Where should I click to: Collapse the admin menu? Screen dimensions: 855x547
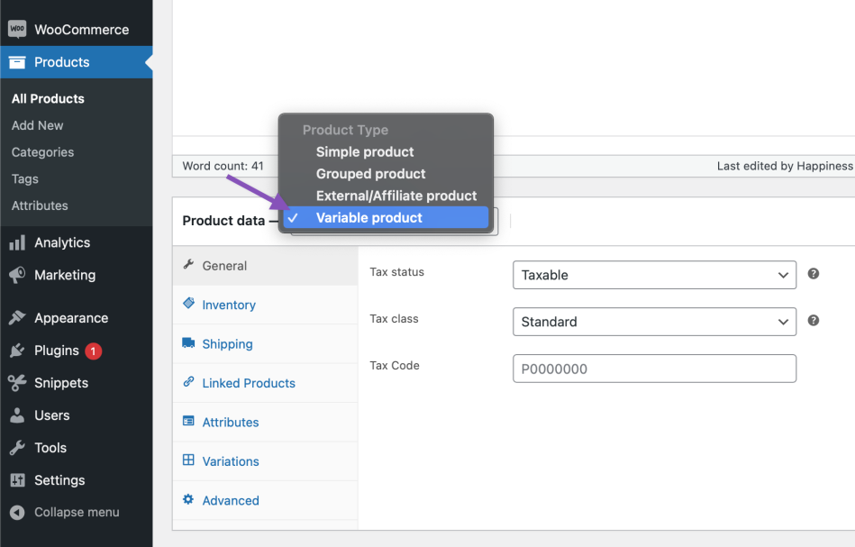tap(76, 512)
